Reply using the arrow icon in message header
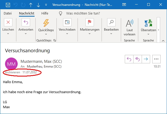Image resolution: width=167 pixels, height=114 pixels. (129, 59)
